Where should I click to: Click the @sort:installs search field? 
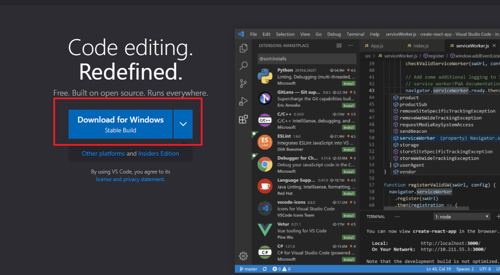pos(307,59)
